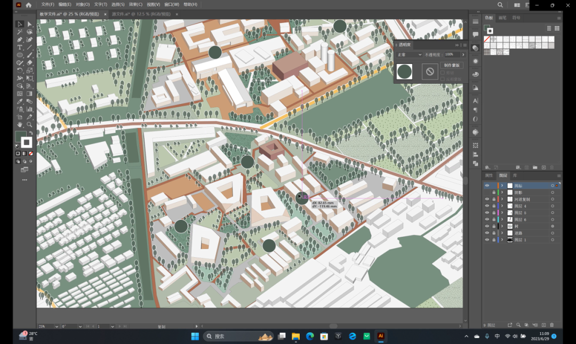This screenshot has width=576, height=344.
Task: Open the 窗口(W) menu
Action: coord(172,4)
